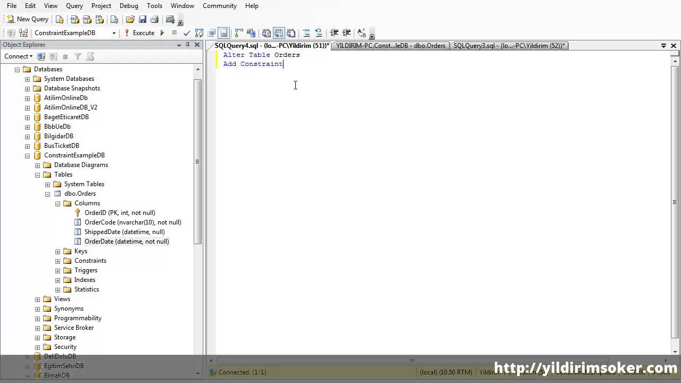Toggle Include Actual Execution Plan
Viewport: 681px width, 383px height.
click(x=239, y=33)
